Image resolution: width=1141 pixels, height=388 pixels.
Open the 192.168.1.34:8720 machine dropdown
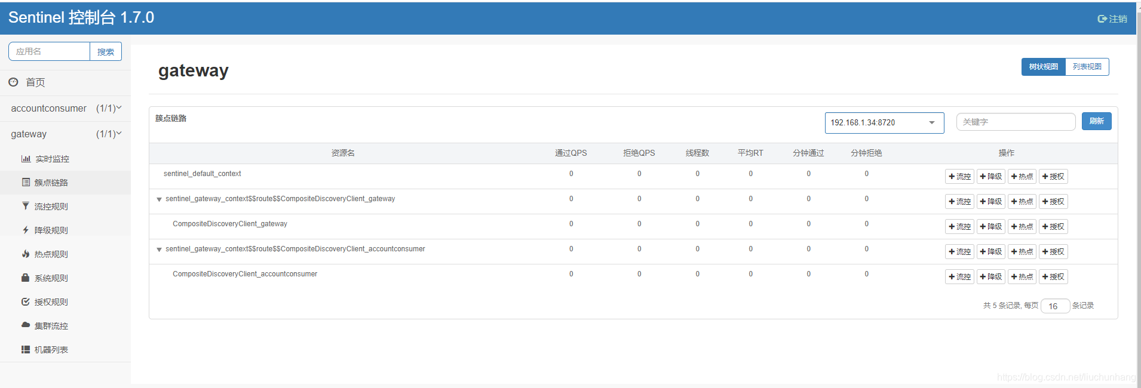point(884,123)
